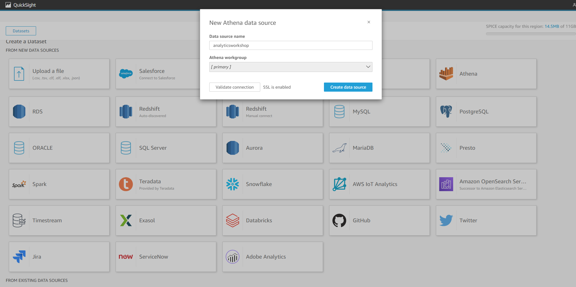Click the SQL Server database icon
Screen dimensions: 576x287
tap(126, 148)
